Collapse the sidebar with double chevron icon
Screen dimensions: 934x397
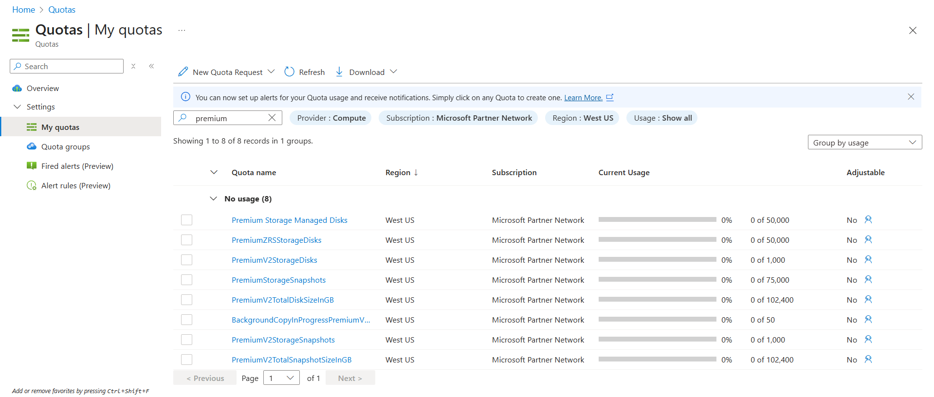click(x=151, y=66)
